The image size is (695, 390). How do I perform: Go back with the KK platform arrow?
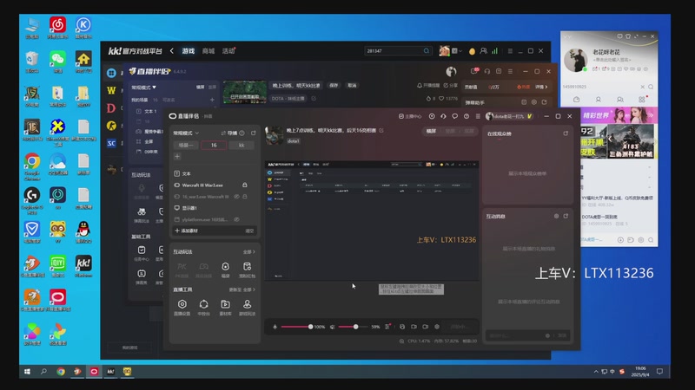point(171,51)
